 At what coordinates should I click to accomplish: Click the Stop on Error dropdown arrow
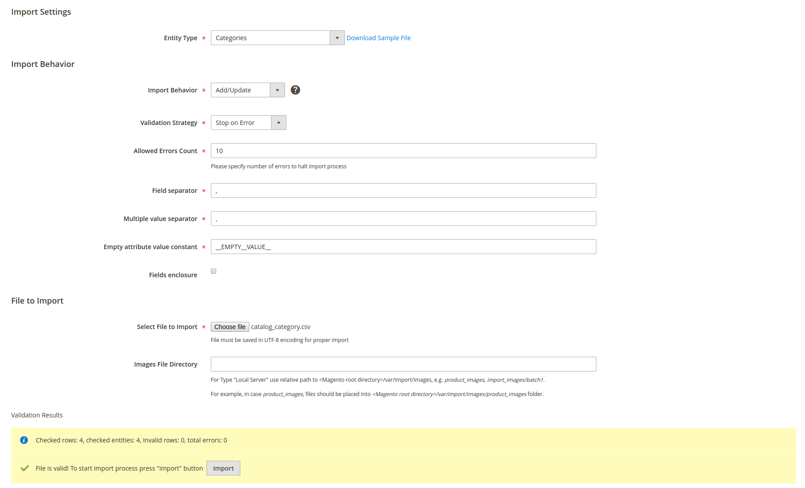(279, 122)
